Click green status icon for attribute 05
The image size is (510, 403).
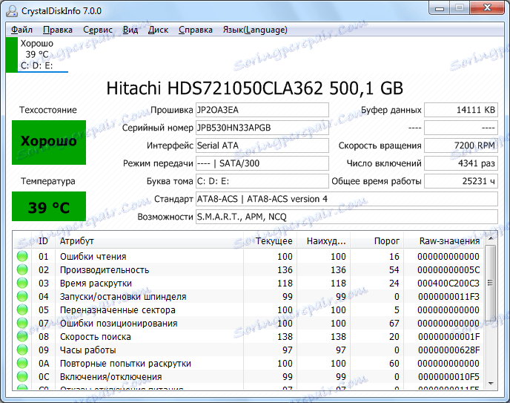[x=22, y=310]
